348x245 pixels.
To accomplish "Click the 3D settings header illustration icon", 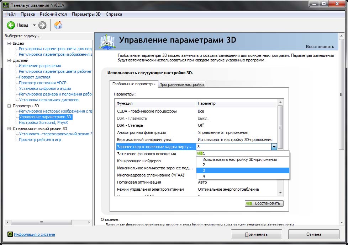I will point(107,42).
